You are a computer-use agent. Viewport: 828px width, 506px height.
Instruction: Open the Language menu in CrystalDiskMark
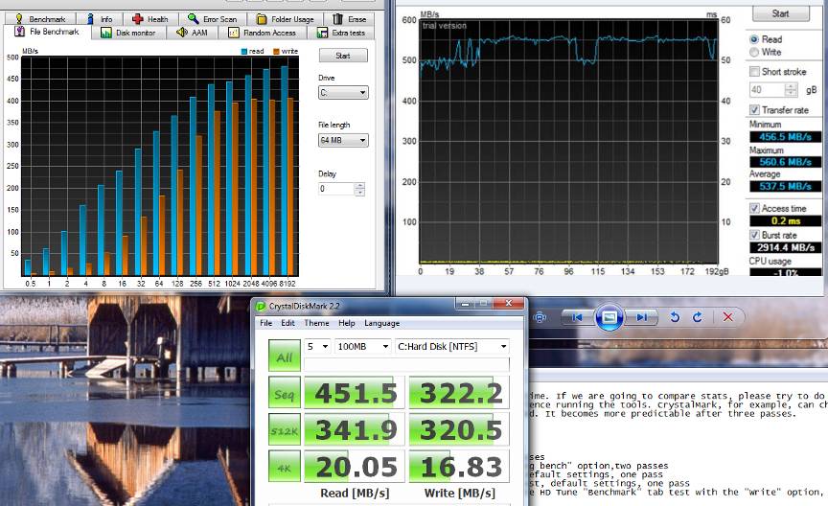pyautogui.click(x=381, y=323)
